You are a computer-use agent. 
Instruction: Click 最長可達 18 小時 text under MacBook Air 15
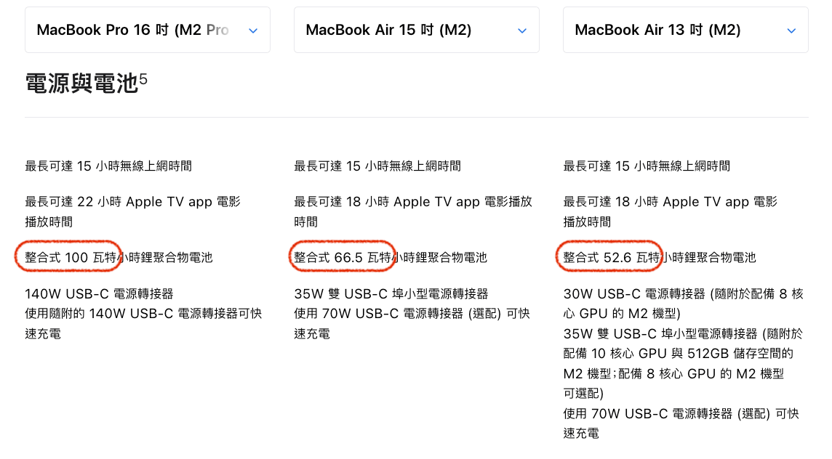[x=412, y=202]
